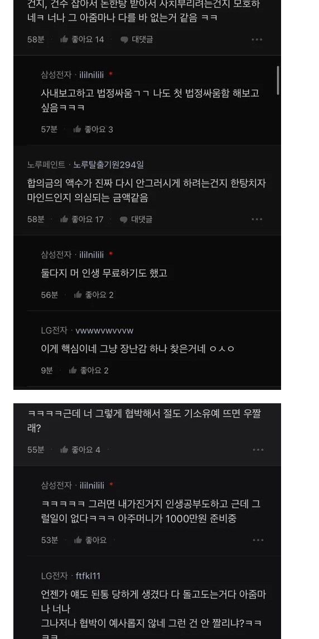The width and height of the screenshot is (319, 639).
Task: Like the 1000만원 reply posted 53분 ago
Action: (x=90, y=540)
